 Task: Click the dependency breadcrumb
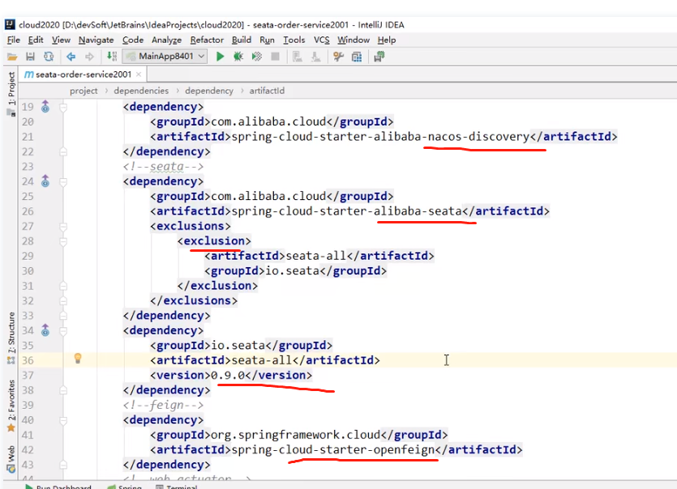tap(209, 91)
